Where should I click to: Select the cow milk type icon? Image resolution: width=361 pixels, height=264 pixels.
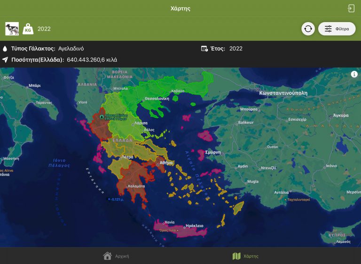coord(12,29)
